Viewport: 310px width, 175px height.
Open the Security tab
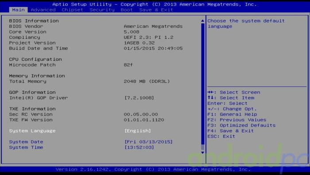pos(102,10)
